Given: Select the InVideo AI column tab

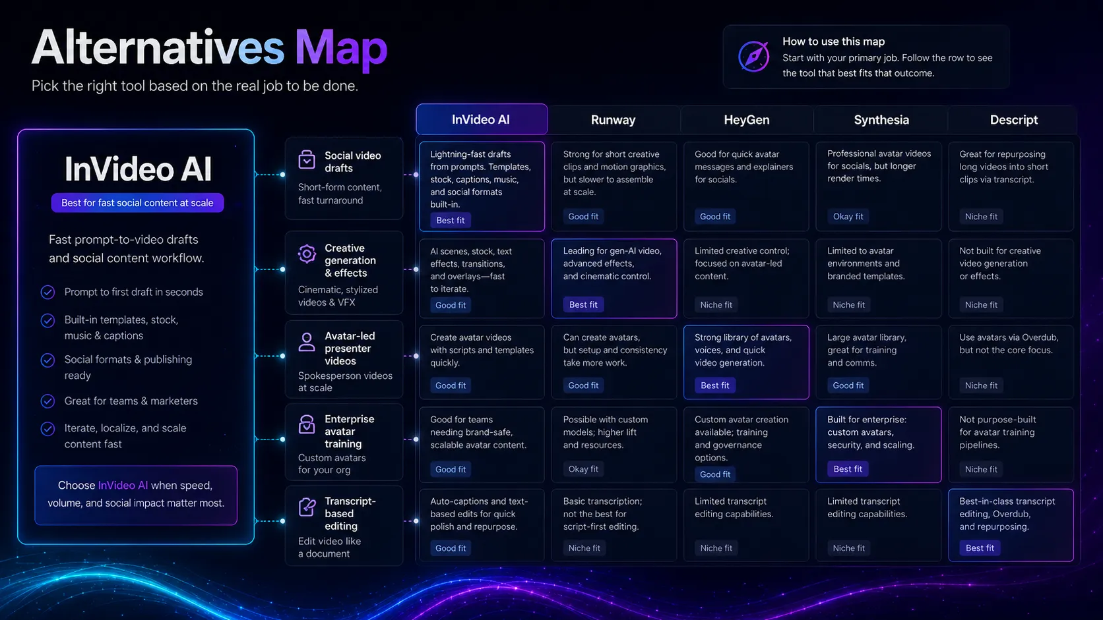Looking at the screenshot, I should [482, 119].
